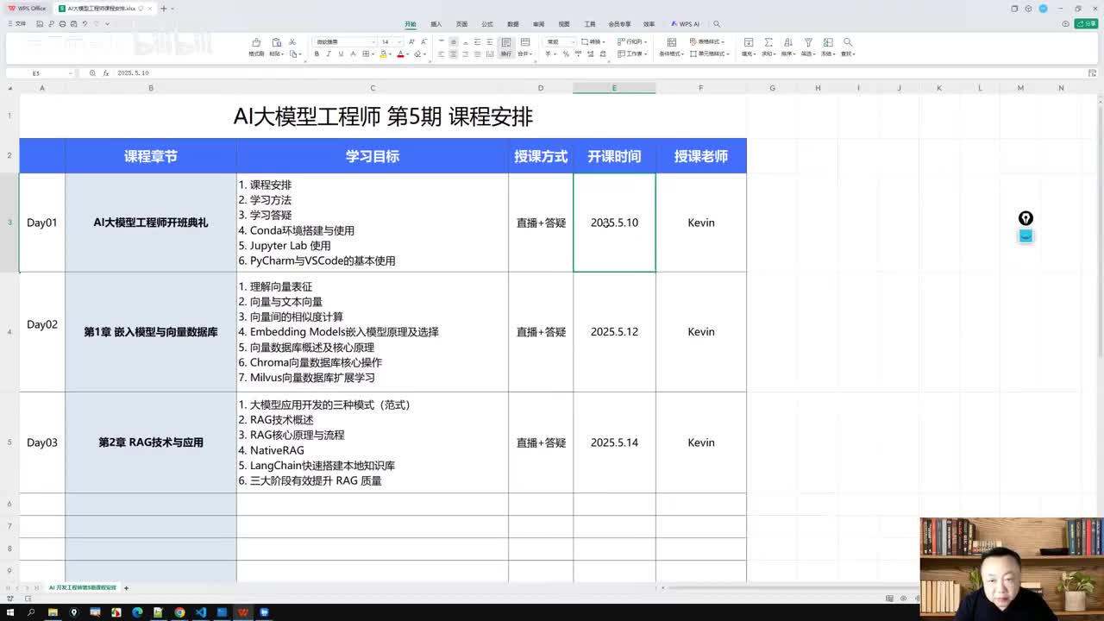This screenshot has width=1104, height=621.
Task: Click the Undo arrow icon
Action: pyautogui.click(x=85, y=24)
